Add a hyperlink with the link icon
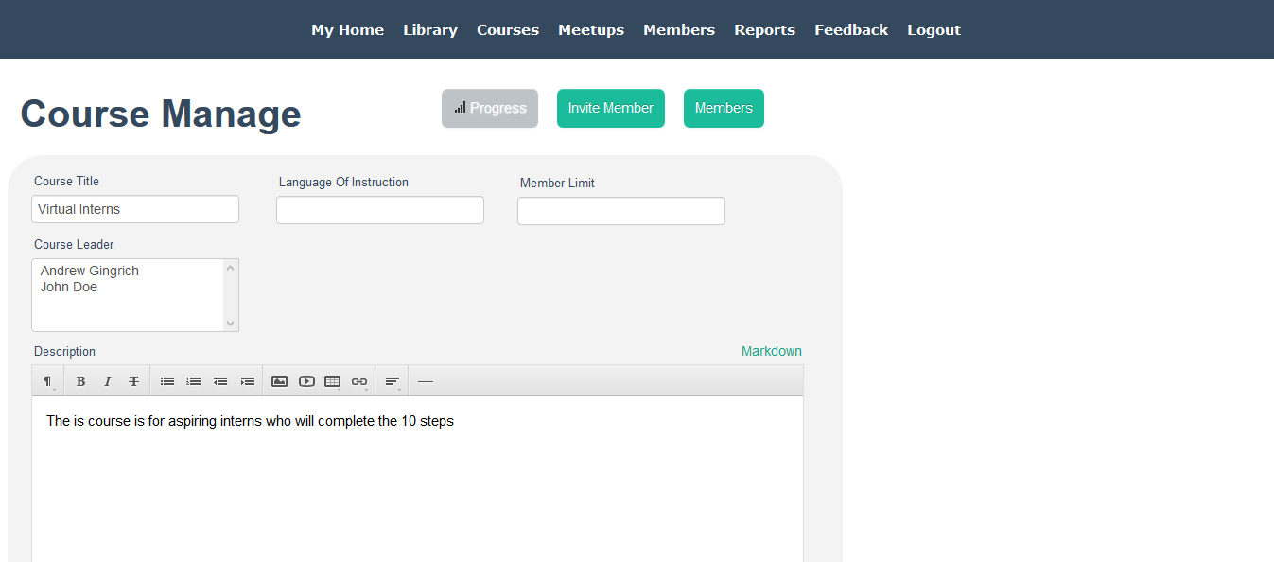1274x562 pixels. pyautogui.click(x=359, y=380)
